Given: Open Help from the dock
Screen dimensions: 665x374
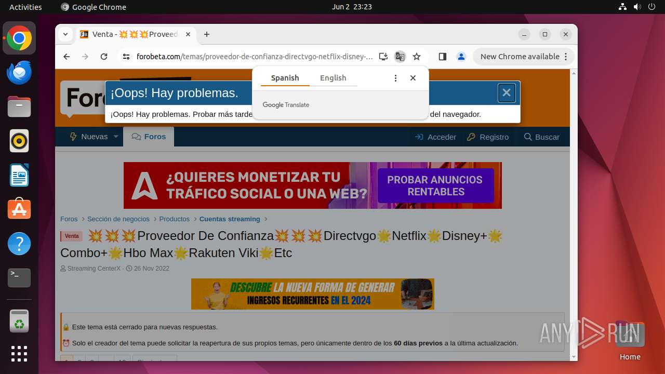Looking at the screenshot, I should click(19, 244).
